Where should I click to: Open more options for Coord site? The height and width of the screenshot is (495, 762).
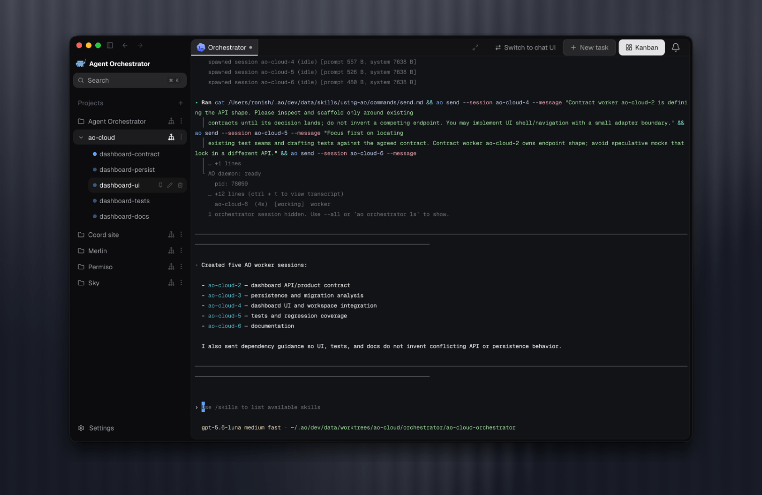tap(181, 234)
